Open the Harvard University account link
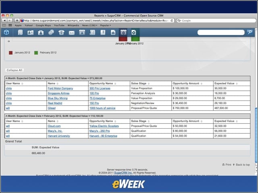The width and height of the screenshot is (258, 193). [59, 136]
